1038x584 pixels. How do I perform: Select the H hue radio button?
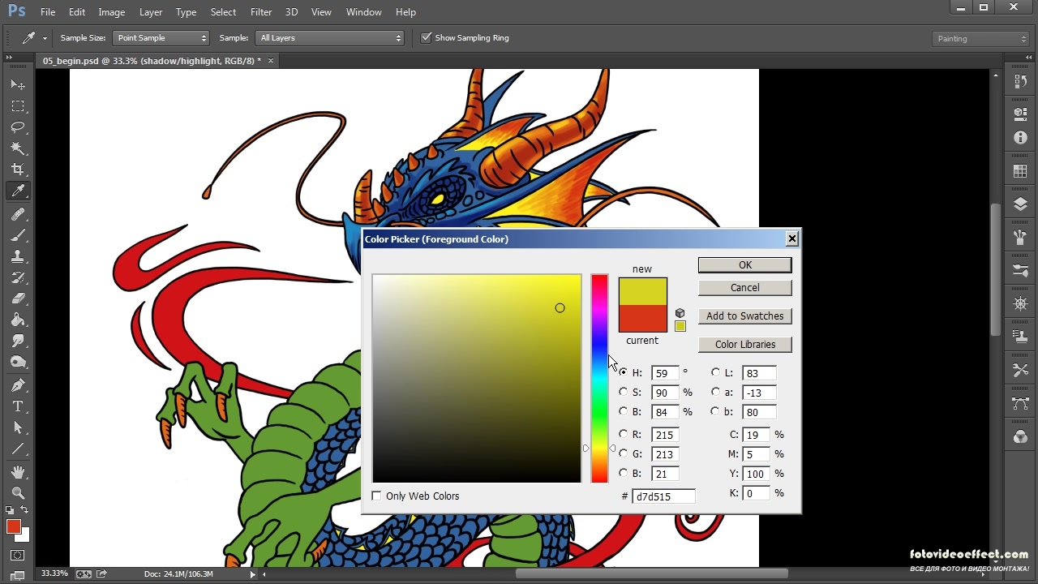[x=623, y=372]
